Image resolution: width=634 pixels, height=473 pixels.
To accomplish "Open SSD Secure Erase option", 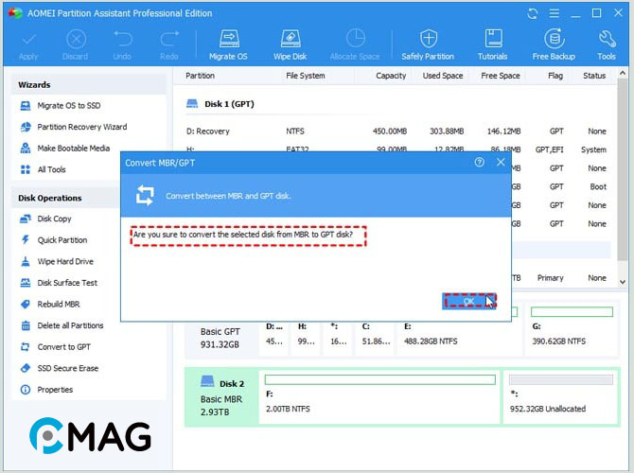I will 67,368.
